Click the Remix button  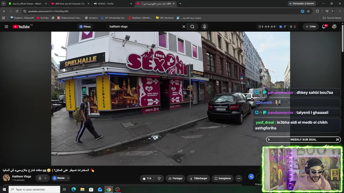coord(59,178)
